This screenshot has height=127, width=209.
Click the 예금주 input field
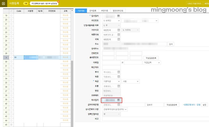pos(154,105)
